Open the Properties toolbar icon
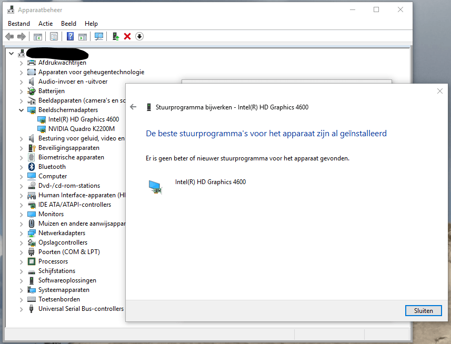The height and width of the screenshot is (344, 451). coord(54,36)
